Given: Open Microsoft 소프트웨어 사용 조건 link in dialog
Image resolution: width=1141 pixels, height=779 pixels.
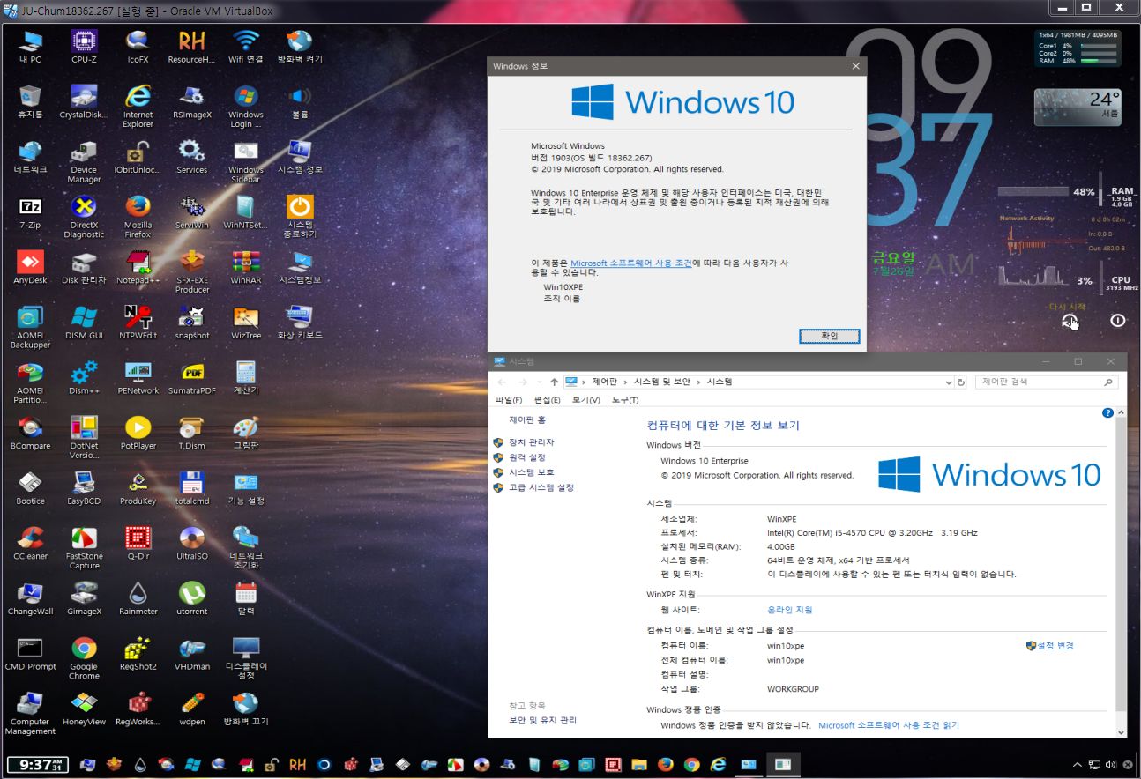Looking at the screenshot, I should [631, 263].
